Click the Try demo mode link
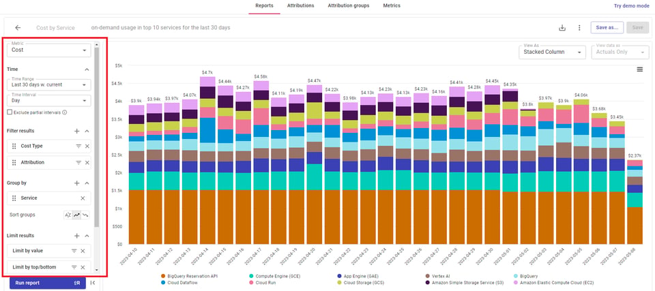Screen dimensions: 655x291 pyautogui.click(x=632, y=6)
